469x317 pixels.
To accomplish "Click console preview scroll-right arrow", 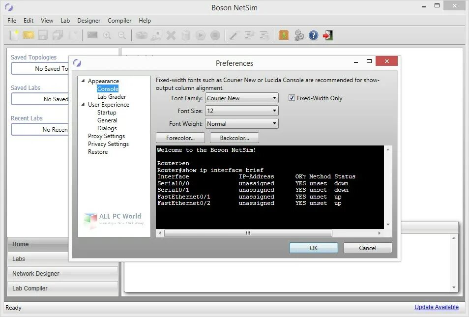I will 379,233.
